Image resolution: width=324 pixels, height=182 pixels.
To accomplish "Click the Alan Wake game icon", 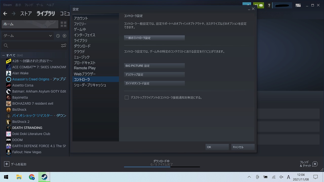I will point(9,73).
